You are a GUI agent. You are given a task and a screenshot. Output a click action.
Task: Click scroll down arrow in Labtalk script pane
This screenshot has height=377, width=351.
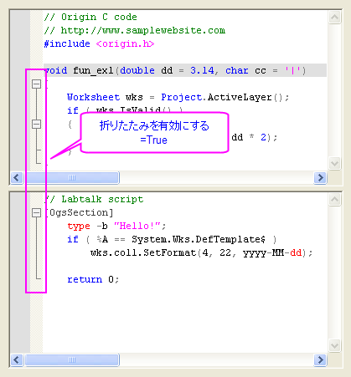[x=334, y=345]
